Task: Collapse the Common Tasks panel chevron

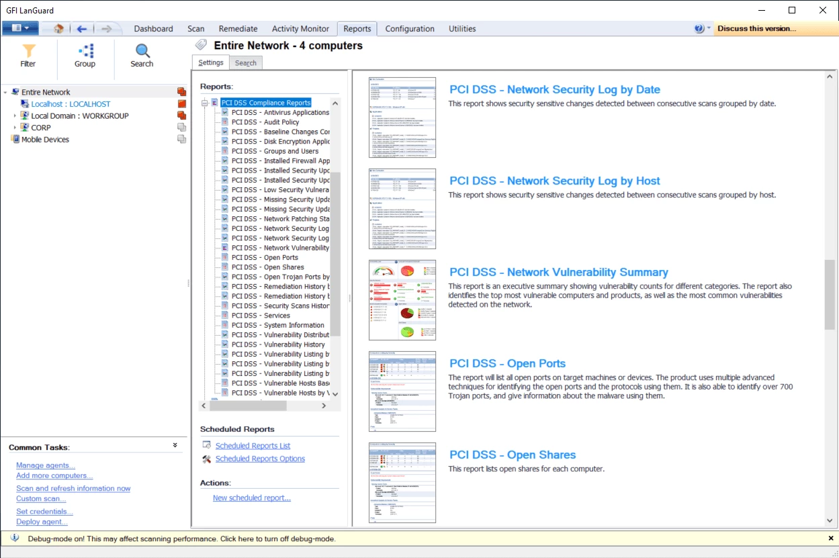Action: (175, 445)
